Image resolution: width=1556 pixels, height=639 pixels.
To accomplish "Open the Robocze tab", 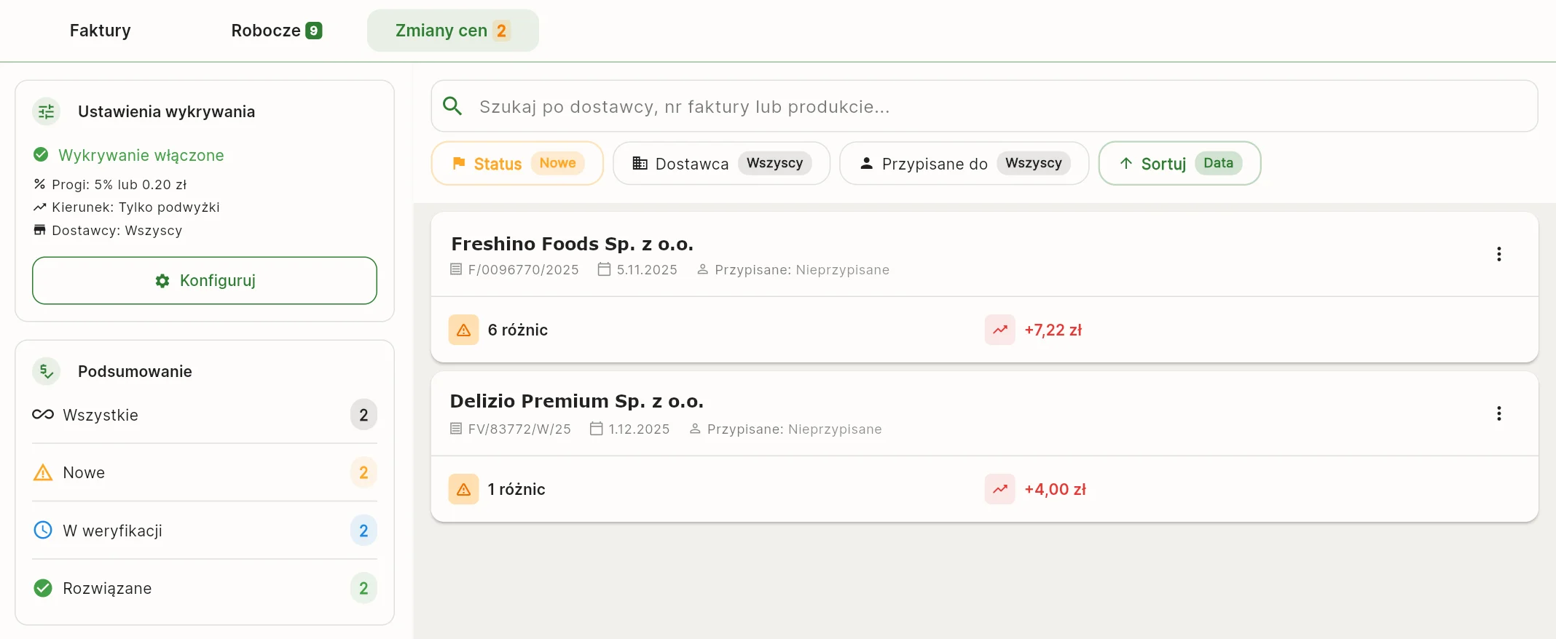I will point(276,31).
